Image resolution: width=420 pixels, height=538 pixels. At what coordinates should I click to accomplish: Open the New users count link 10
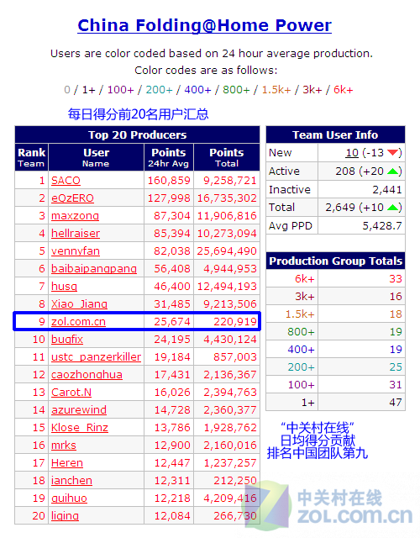pos(352,153)
